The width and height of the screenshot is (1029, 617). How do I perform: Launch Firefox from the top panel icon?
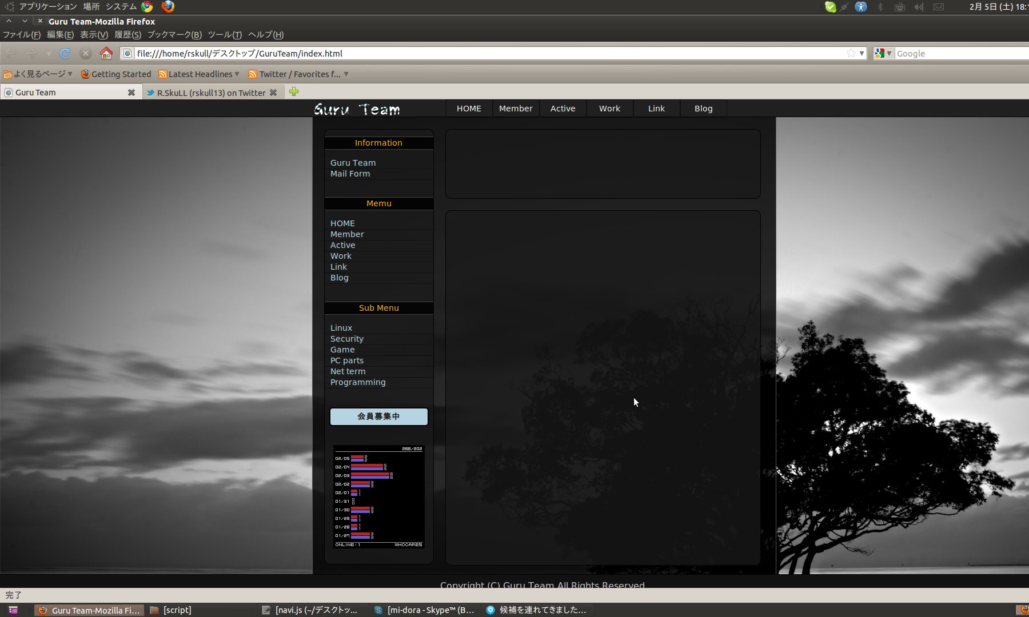[167, 7]
